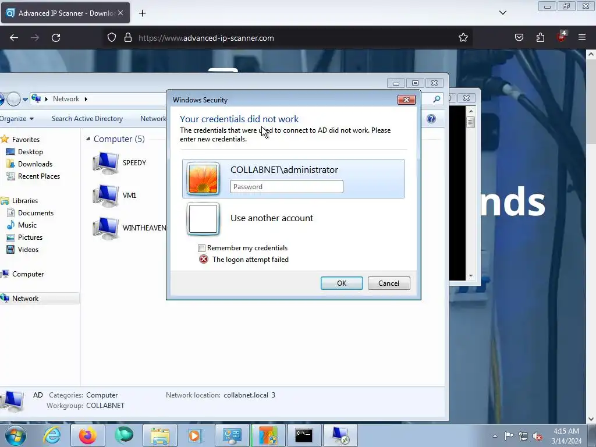Image resolution: width=596 pixels, height=447 pixels.
Task: Open the Pocket save icon
Action: point(519,37)
